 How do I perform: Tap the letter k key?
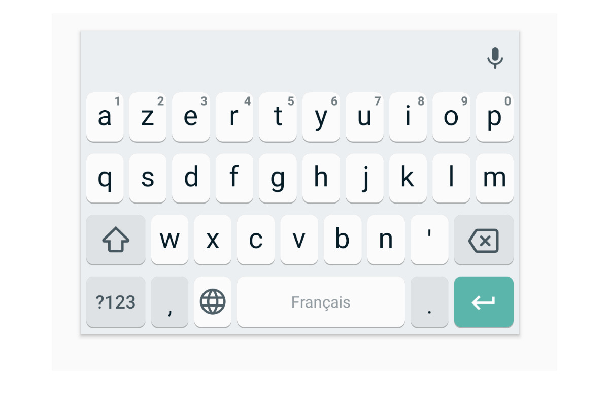point(408,178)
